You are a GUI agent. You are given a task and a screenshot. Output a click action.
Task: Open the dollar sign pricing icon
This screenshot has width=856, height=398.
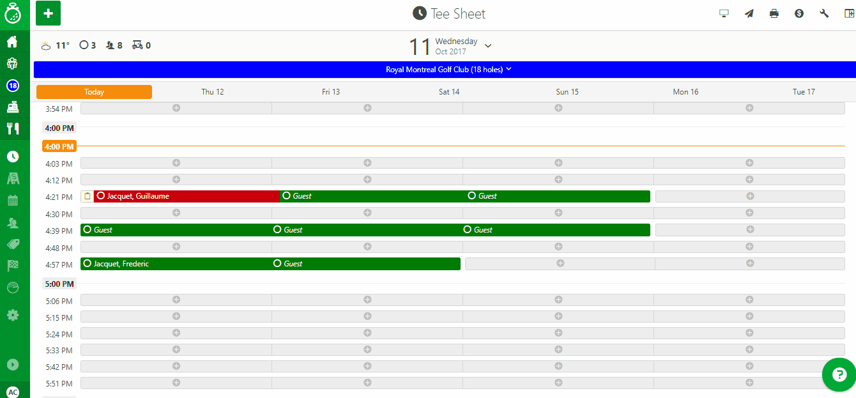[799, 13]
